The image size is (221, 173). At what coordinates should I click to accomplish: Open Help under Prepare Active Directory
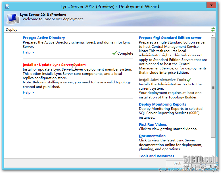pos(27,52)
